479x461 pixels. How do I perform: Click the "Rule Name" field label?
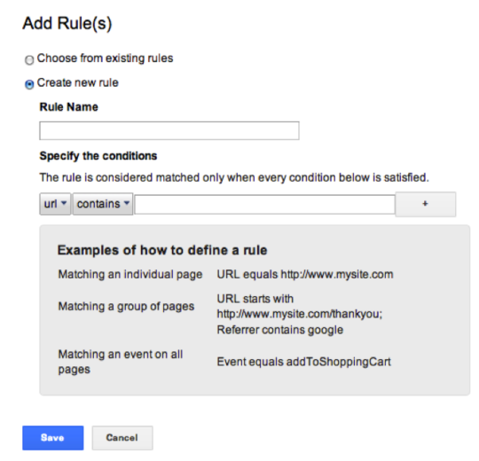point(68,107)
